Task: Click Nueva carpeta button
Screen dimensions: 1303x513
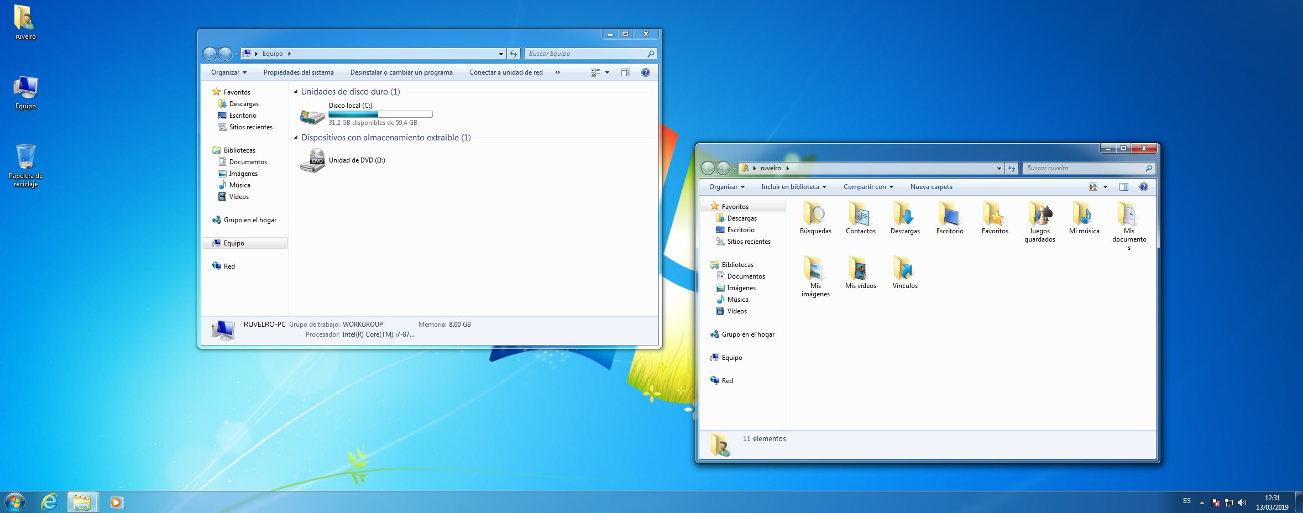Action: (931, 187)
